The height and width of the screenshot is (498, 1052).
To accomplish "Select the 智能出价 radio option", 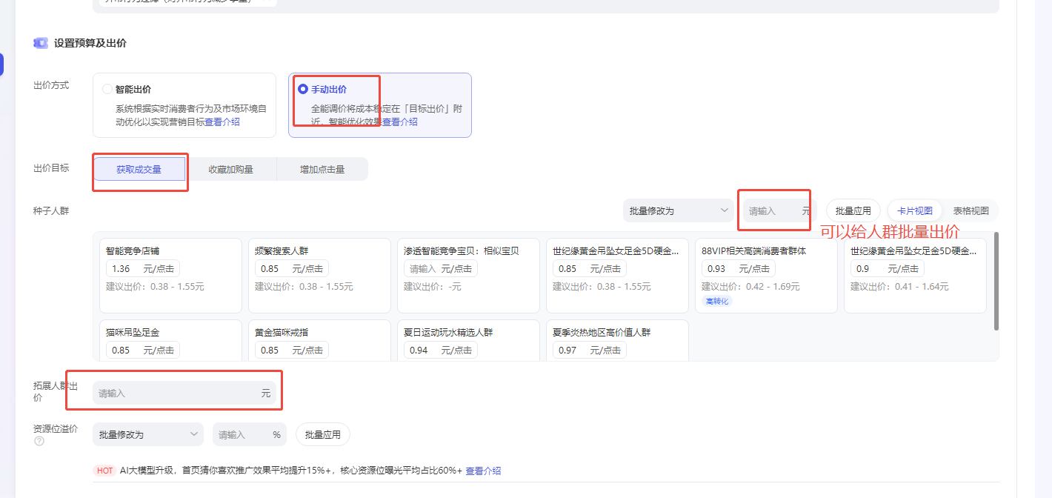I will 108,89.
